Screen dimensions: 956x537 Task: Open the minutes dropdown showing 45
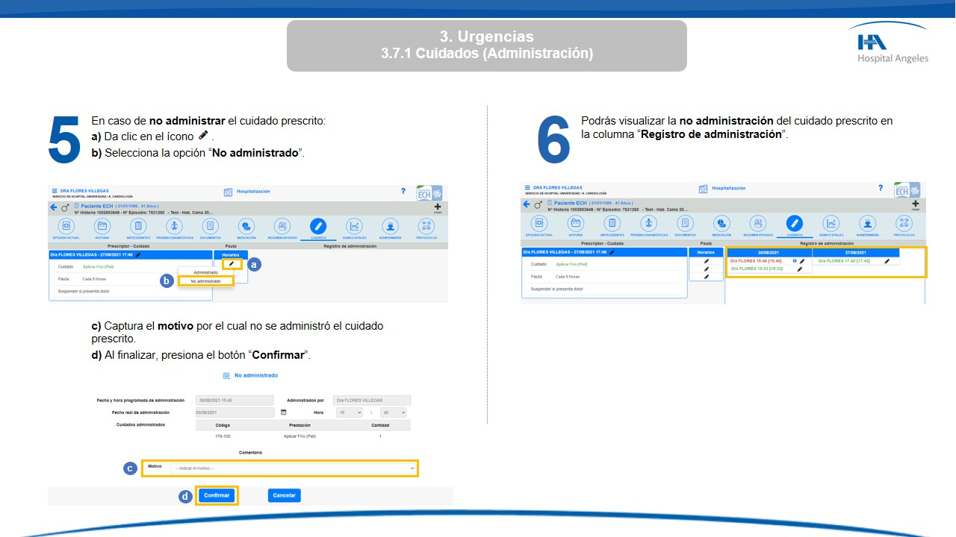394,412
